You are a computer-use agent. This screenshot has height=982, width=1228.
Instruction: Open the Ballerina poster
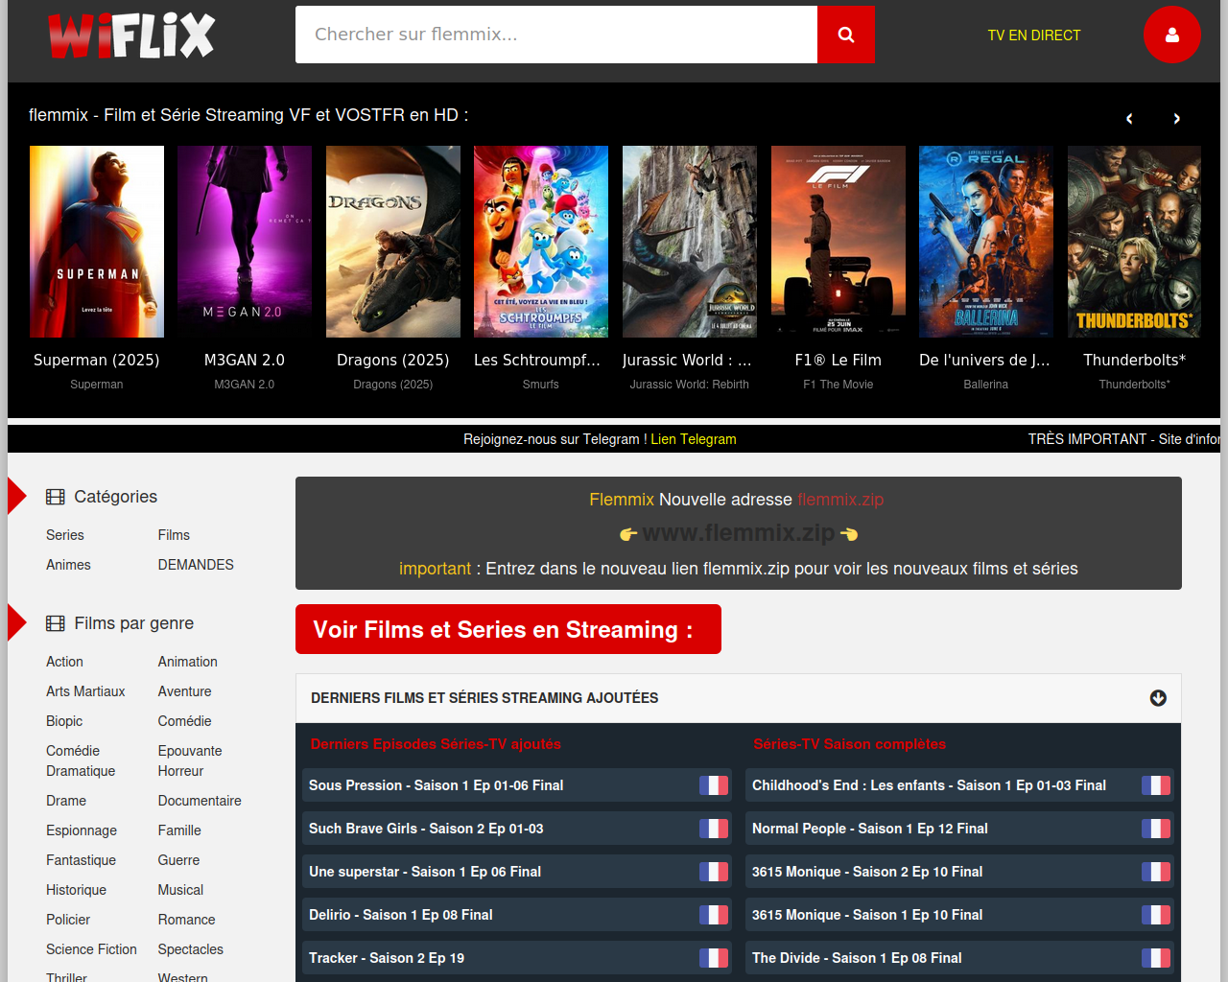pyautogui.click(x=986, y=242)
